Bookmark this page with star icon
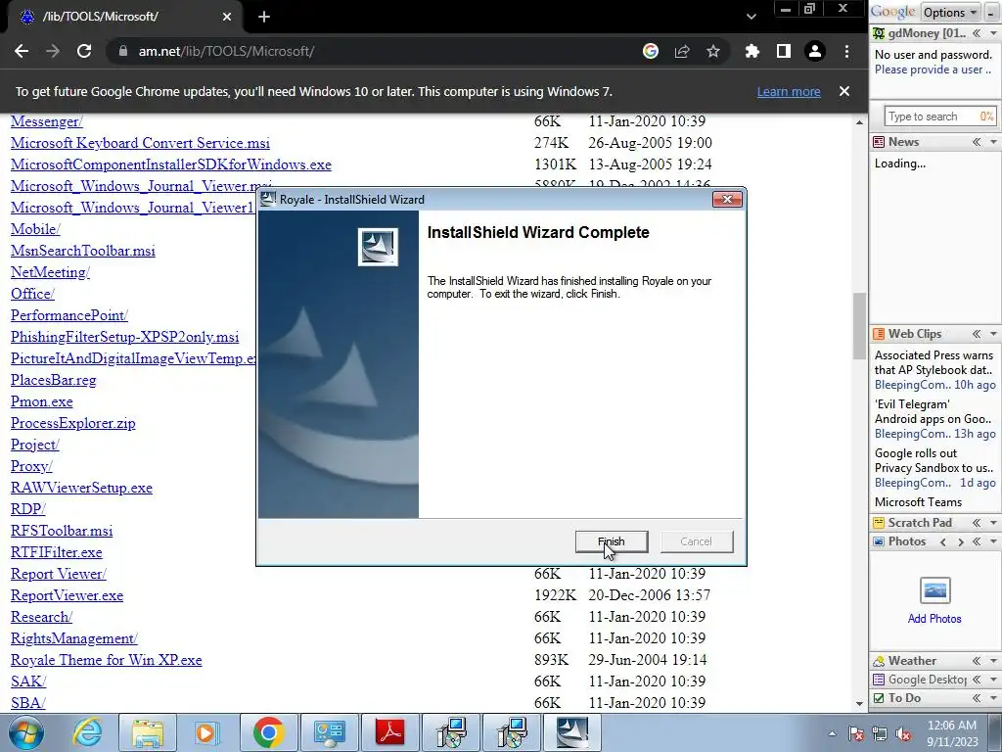 (713, 51)
